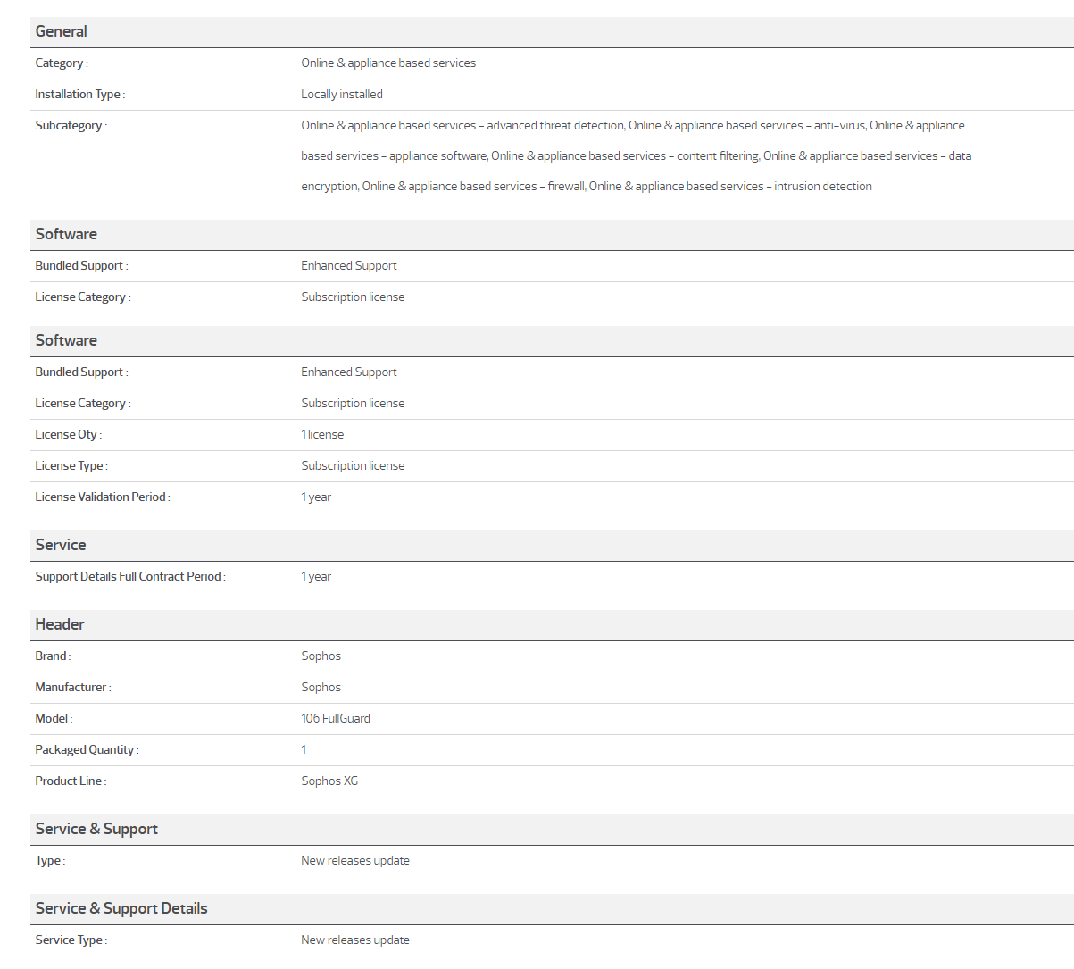The height and width of the screenshot is (969, 1074).
Task: Click the Subcategory label
Action: tap(71, 126)
